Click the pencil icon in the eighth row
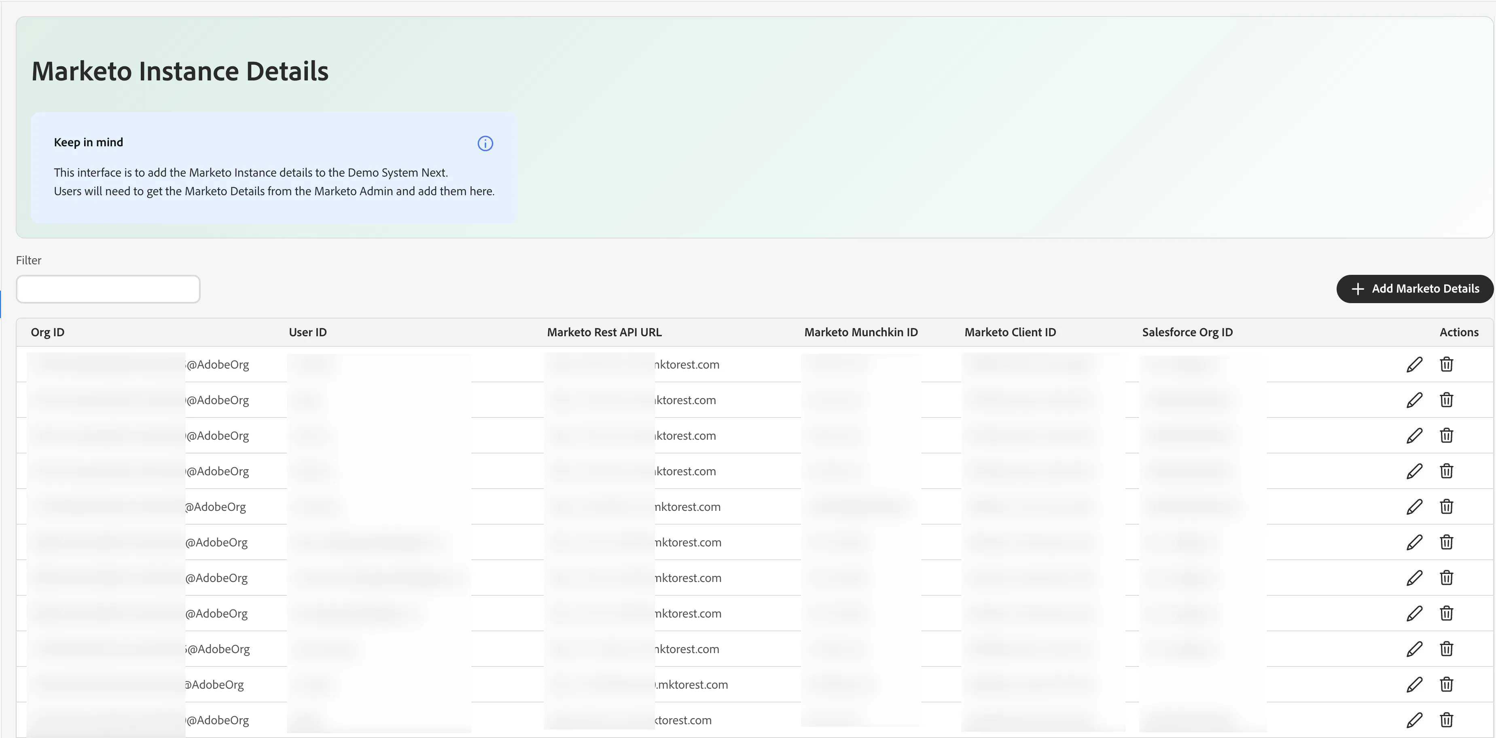 [x=1414, y=613]
